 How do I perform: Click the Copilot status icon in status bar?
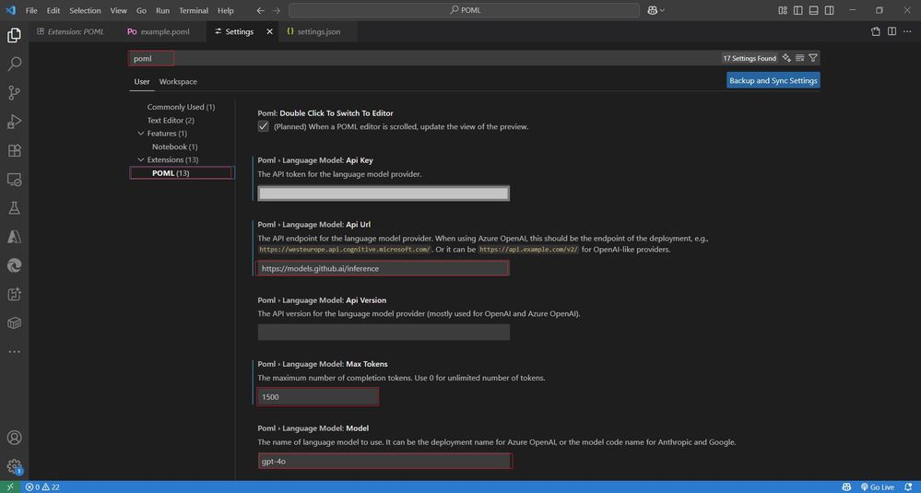[846, 487]
